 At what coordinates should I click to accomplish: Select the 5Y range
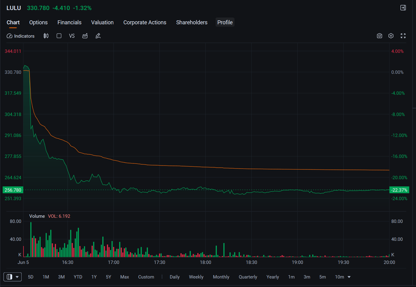pos(109,277)
